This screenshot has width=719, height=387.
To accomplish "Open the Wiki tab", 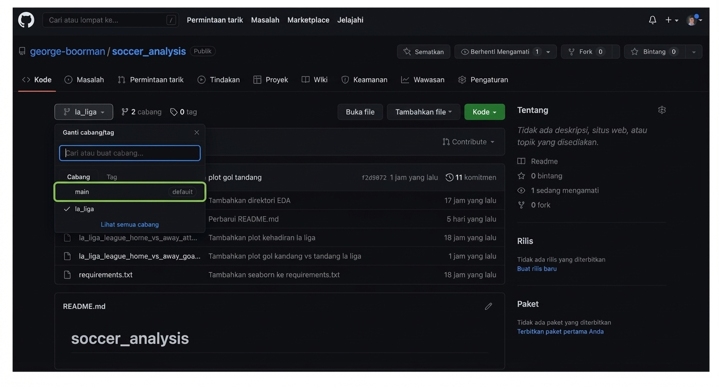I will pyautogui.click(x=314, y=80).
